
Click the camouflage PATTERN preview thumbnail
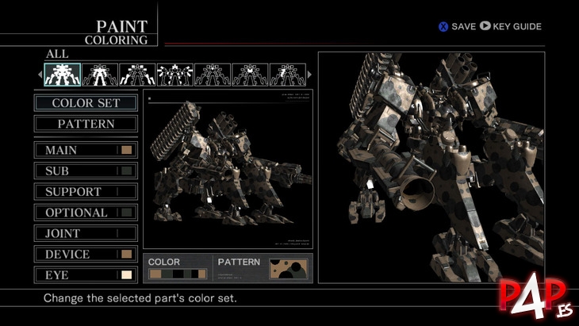tap(289, 268)
